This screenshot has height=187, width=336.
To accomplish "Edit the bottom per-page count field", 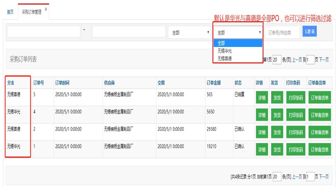I will click(x=277, y=176).
